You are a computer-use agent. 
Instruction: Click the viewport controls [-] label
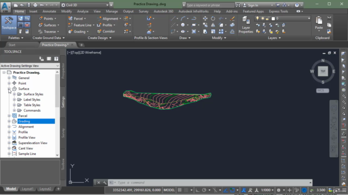coord(69,53)
